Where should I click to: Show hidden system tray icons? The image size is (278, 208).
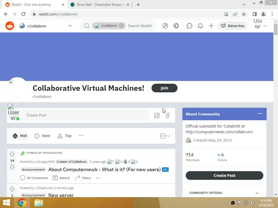[226, 203]
